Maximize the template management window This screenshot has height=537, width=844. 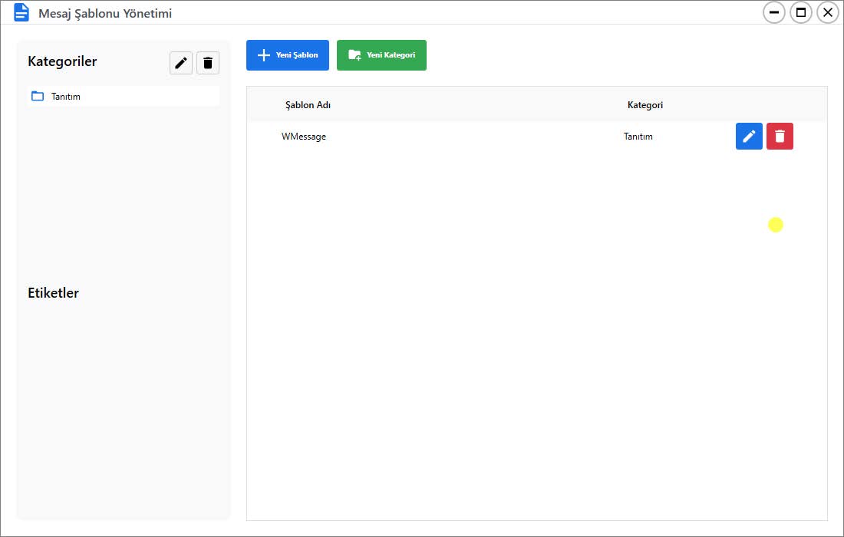pyautogui.click(x=801, y=12)
